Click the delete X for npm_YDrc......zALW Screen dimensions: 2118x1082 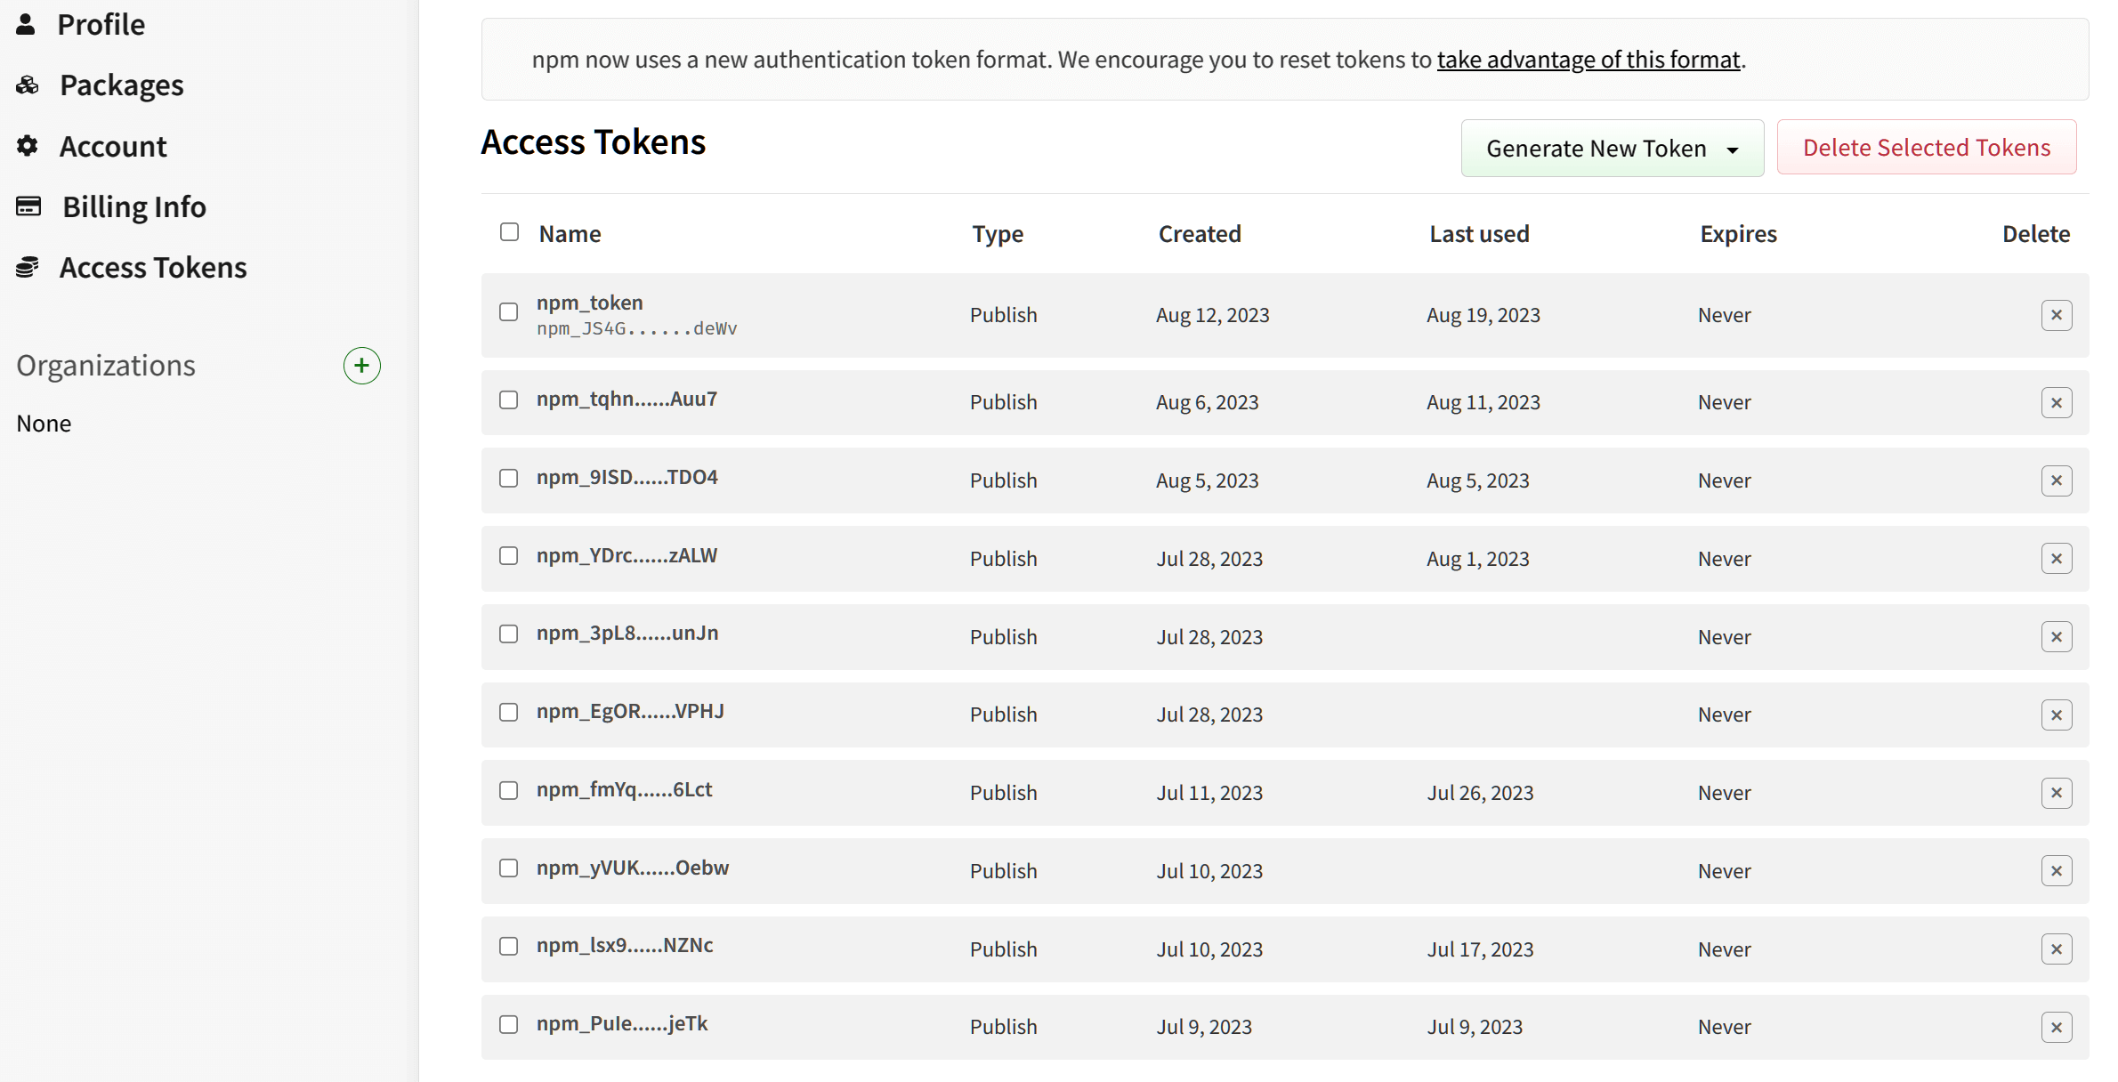tap(2057, 558)
